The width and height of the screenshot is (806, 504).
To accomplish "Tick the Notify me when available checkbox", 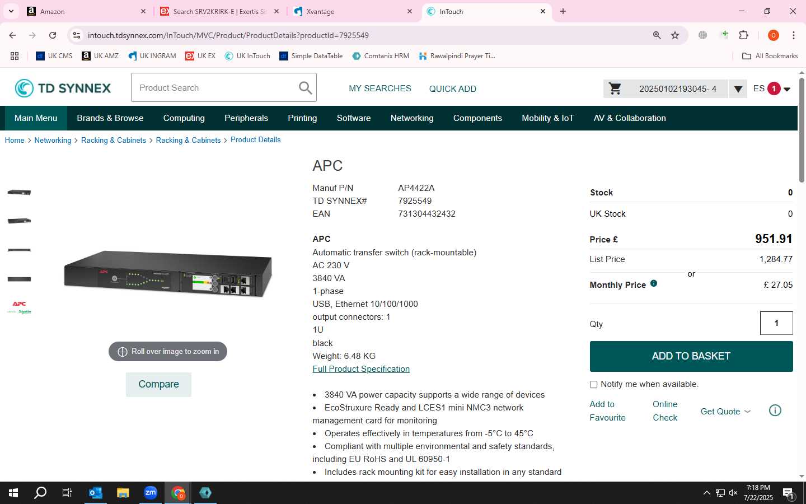I will pyautogui.click(x=593, y=385).
